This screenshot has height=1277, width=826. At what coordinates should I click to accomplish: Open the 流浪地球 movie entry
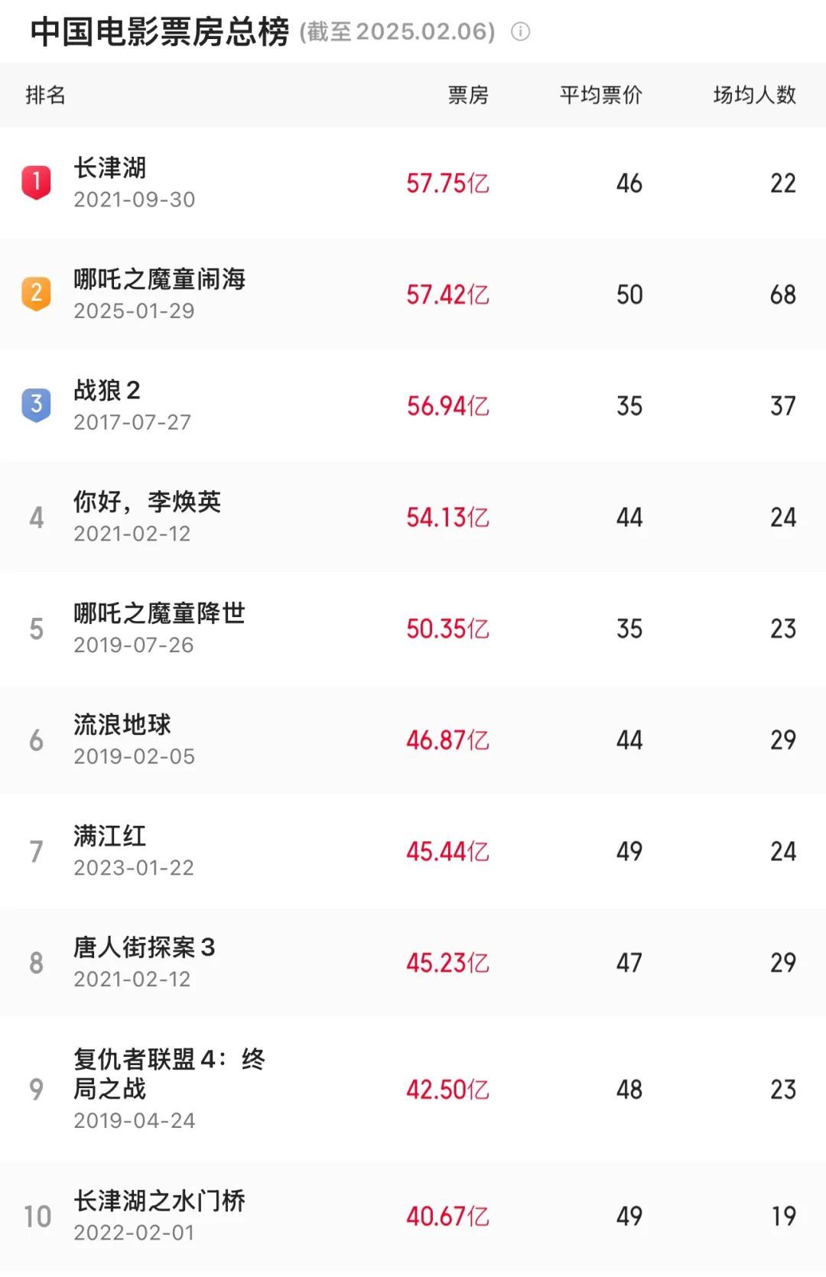413,739
